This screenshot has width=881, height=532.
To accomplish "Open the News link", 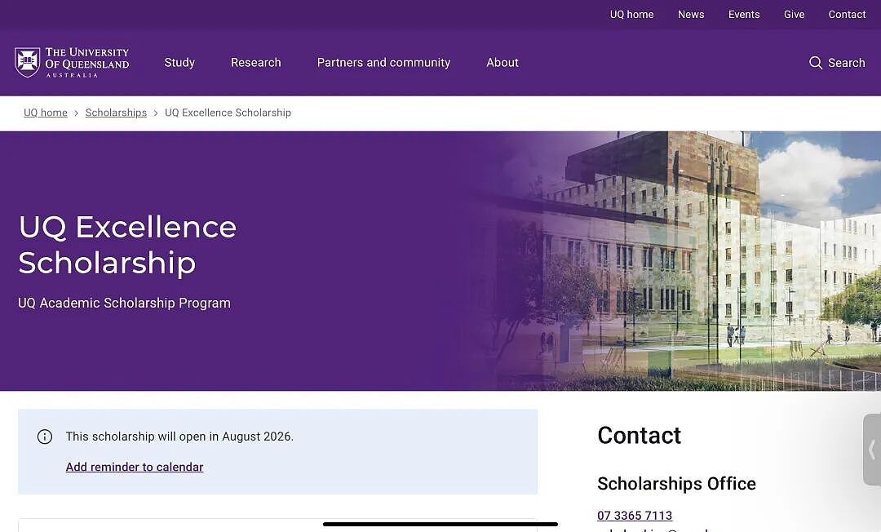I will tap(691, 15).
